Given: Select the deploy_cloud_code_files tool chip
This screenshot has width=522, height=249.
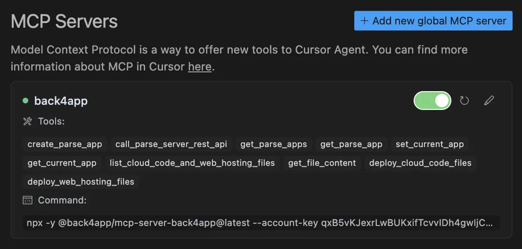Looking at the screenshot, I should click(x=420, y=163).
